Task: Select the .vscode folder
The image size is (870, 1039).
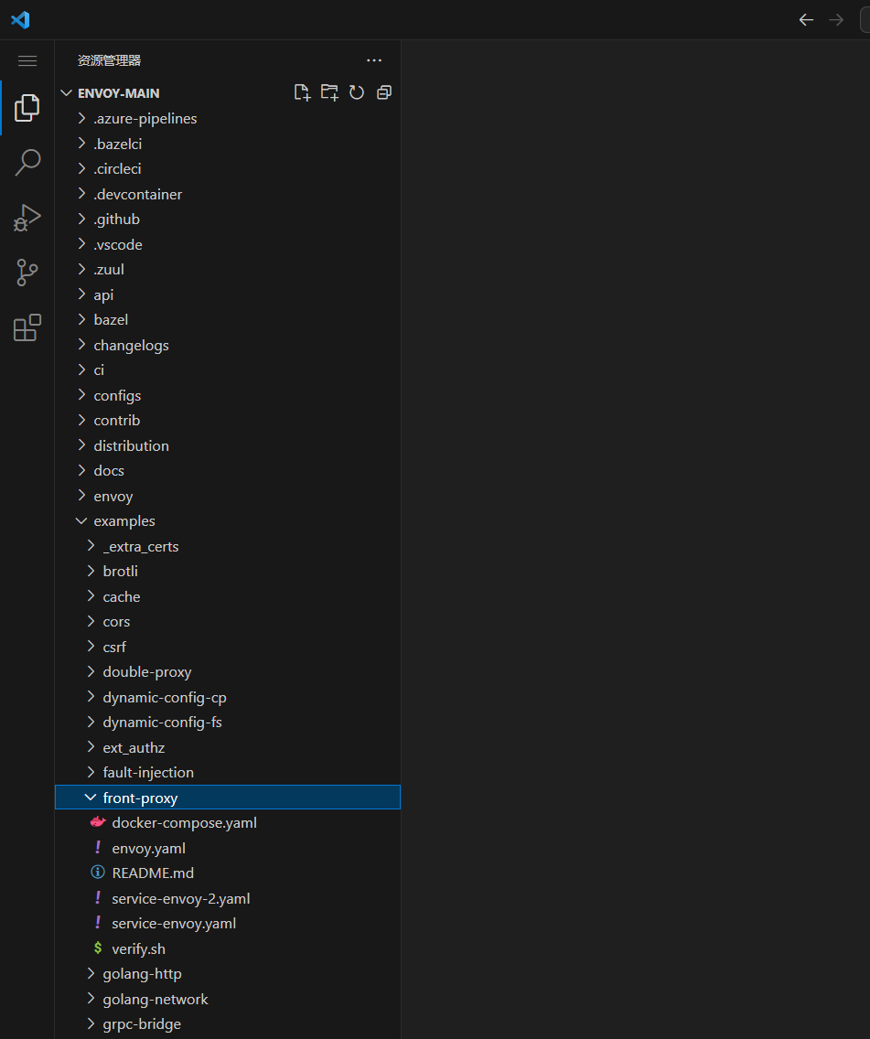Action: [x=228, y=244]
